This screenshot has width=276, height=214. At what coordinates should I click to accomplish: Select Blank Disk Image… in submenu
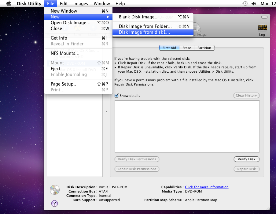pyautogui.click(x=153, y=17)
